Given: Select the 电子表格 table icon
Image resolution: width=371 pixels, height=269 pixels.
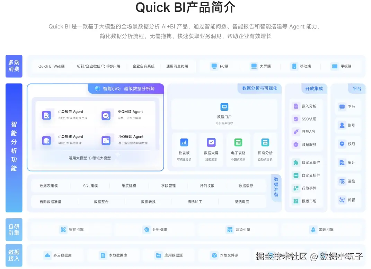Looking at the screenshot, I should coord(238,142).
